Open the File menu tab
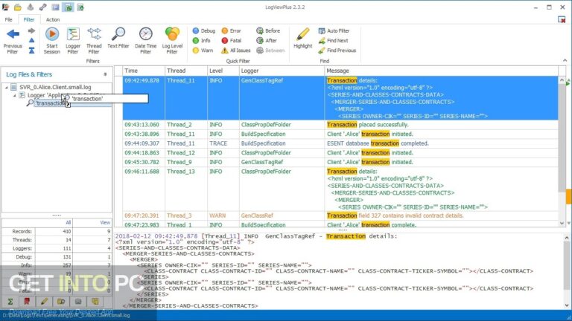 click(8, 19)
